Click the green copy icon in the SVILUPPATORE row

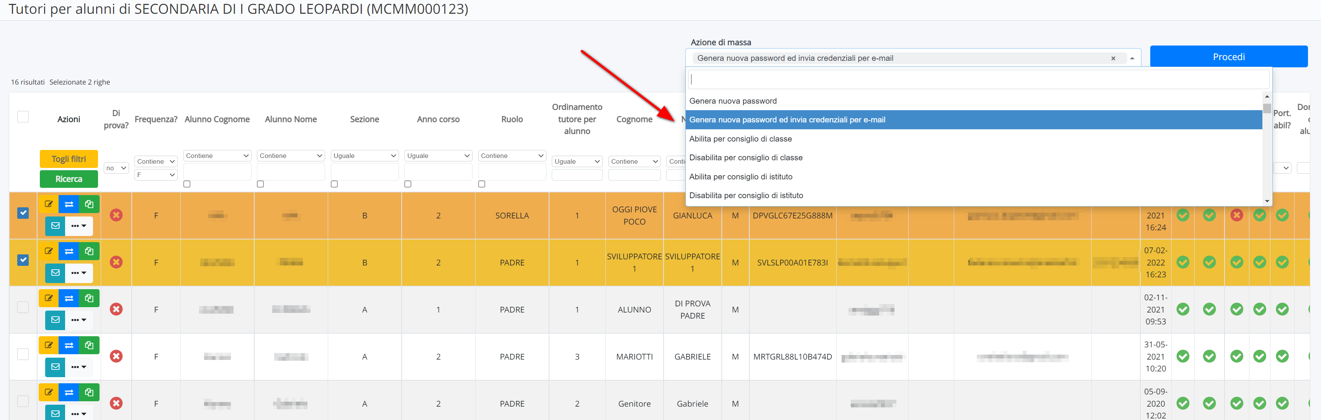point(89,251)
